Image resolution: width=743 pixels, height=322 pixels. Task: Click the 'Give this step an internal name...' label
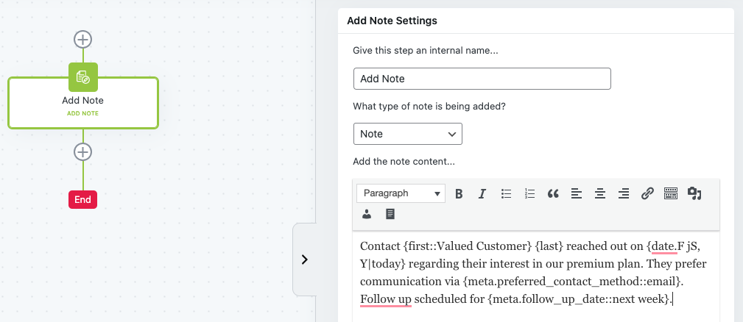click(426, 51)
